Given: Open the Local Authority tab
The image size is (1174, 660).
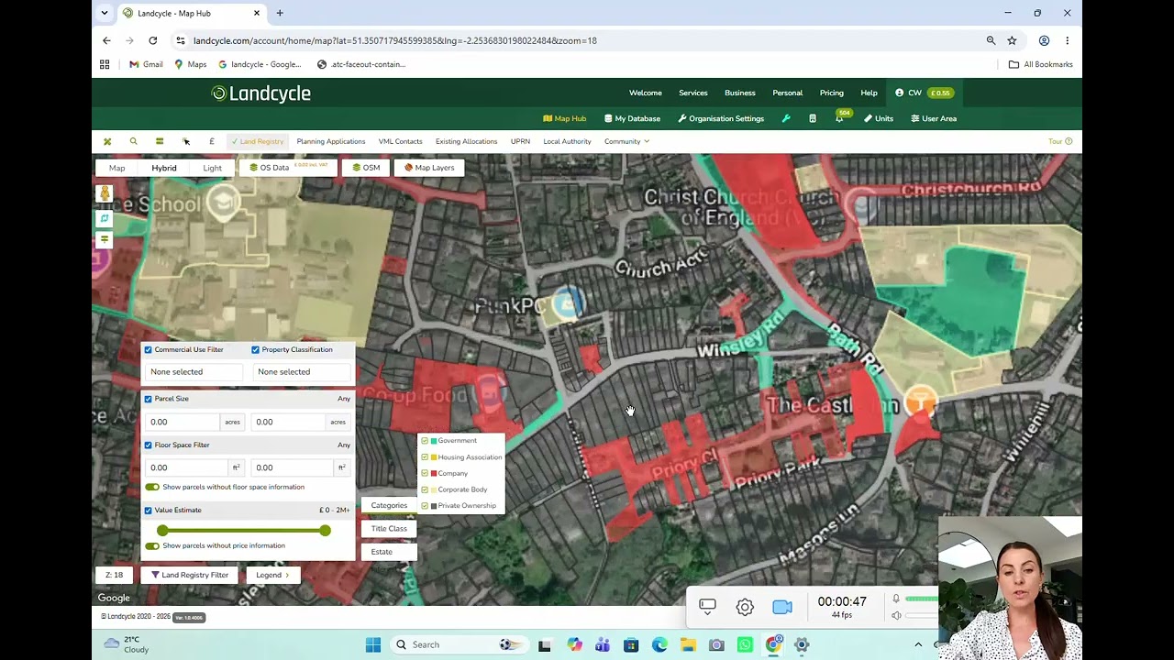Looking at the screenshot, I should click(567, 141).
